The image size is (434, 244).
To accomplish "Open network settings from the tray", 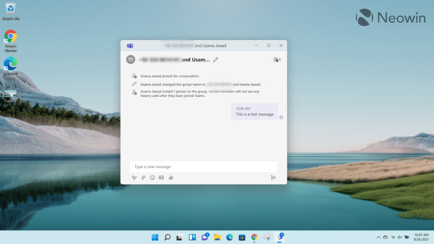I will (x=393, y=237).
